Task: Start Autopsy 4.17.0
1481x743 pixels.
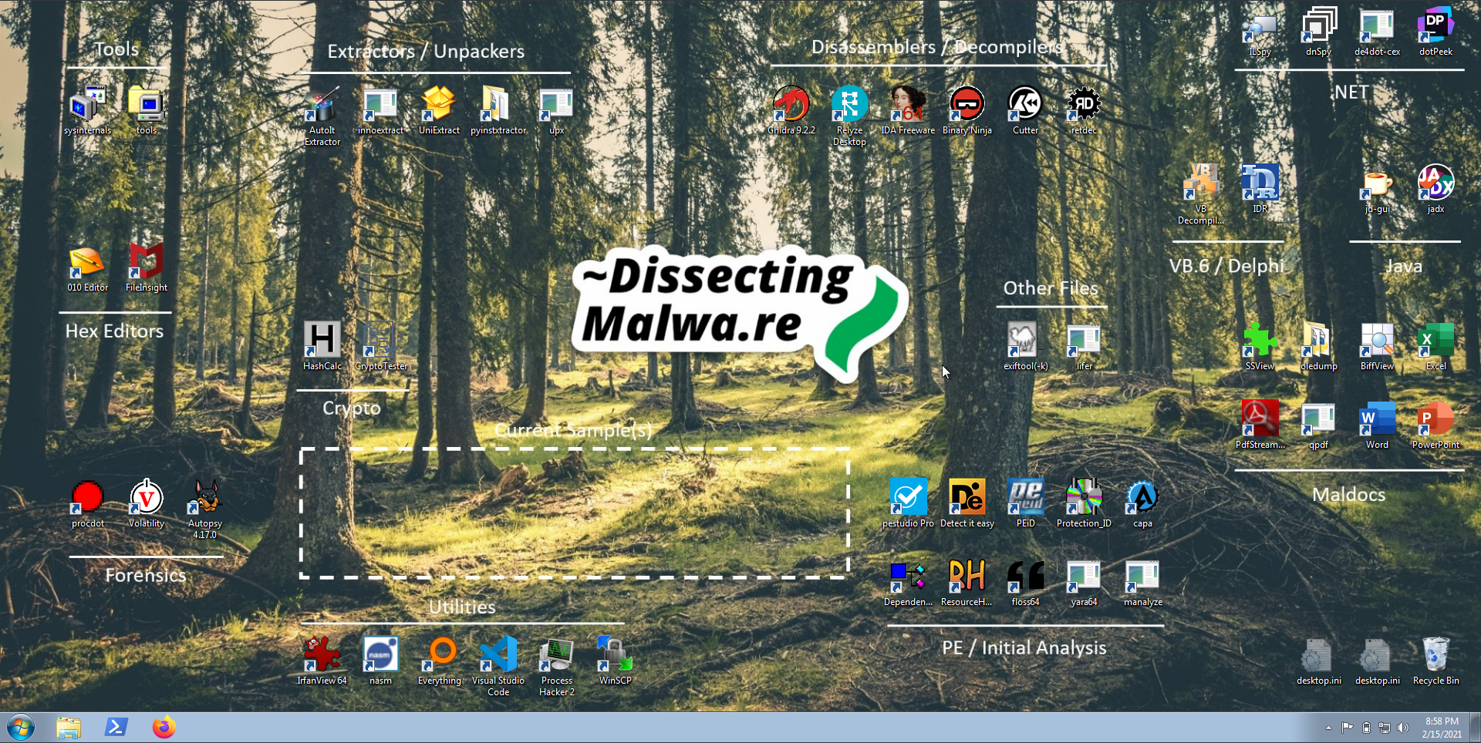Action: 204,509
